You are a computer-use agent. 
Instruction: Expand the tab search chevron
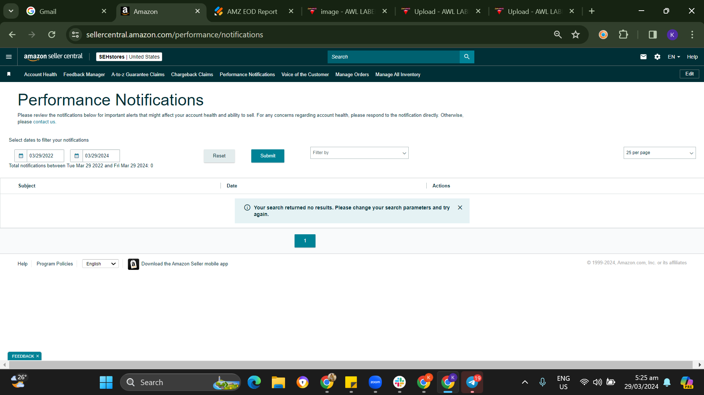point(11,11)
